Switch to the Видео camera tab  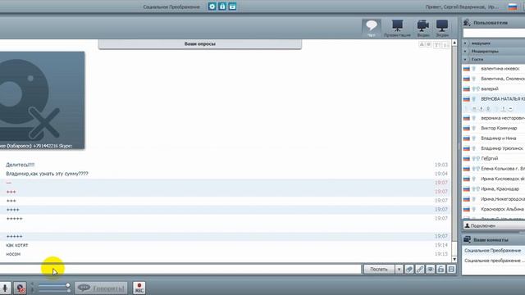pos(423,28)
